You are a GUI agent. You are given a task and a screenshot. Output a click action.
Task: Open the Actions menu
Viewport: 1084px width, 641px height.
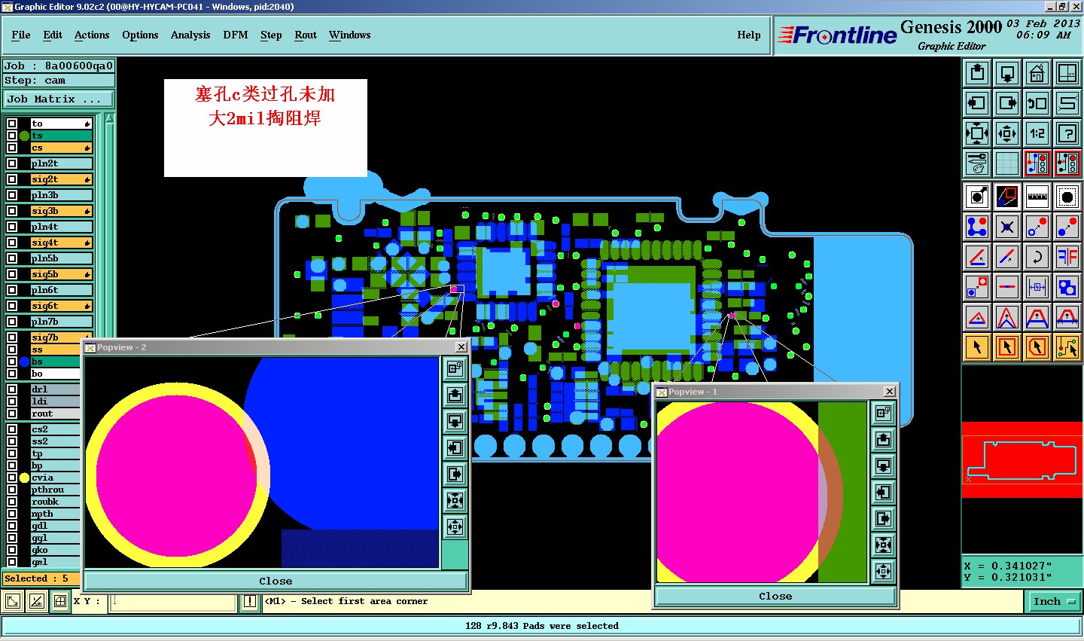[92, 35]
